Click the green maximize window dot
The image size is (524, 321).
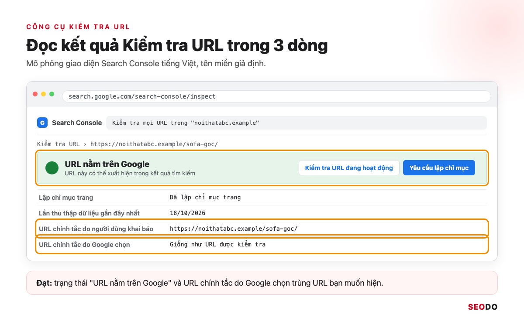(x=52, y=94)
